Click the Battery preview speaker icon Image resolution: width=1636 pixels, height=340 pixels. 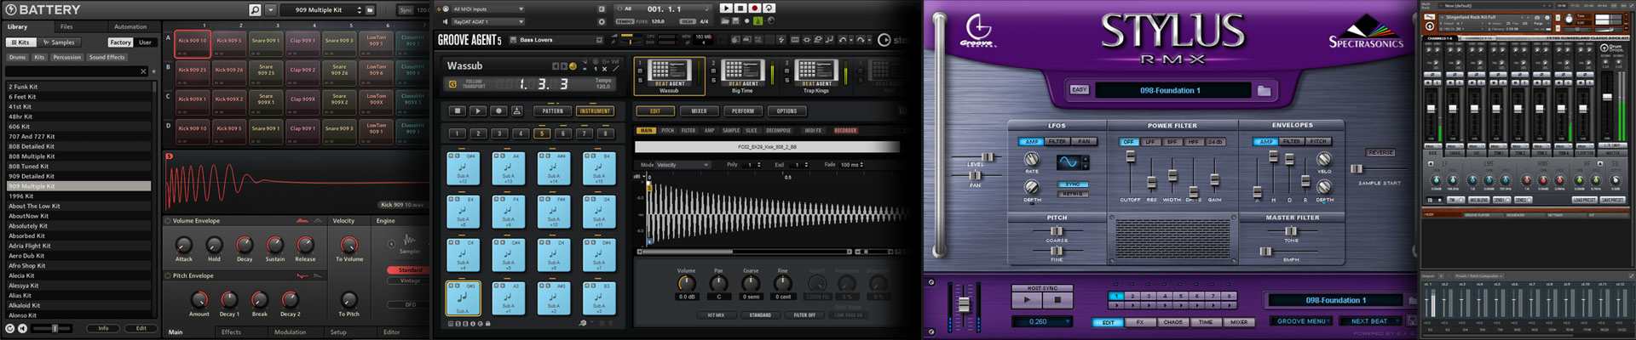pos(23,328)
